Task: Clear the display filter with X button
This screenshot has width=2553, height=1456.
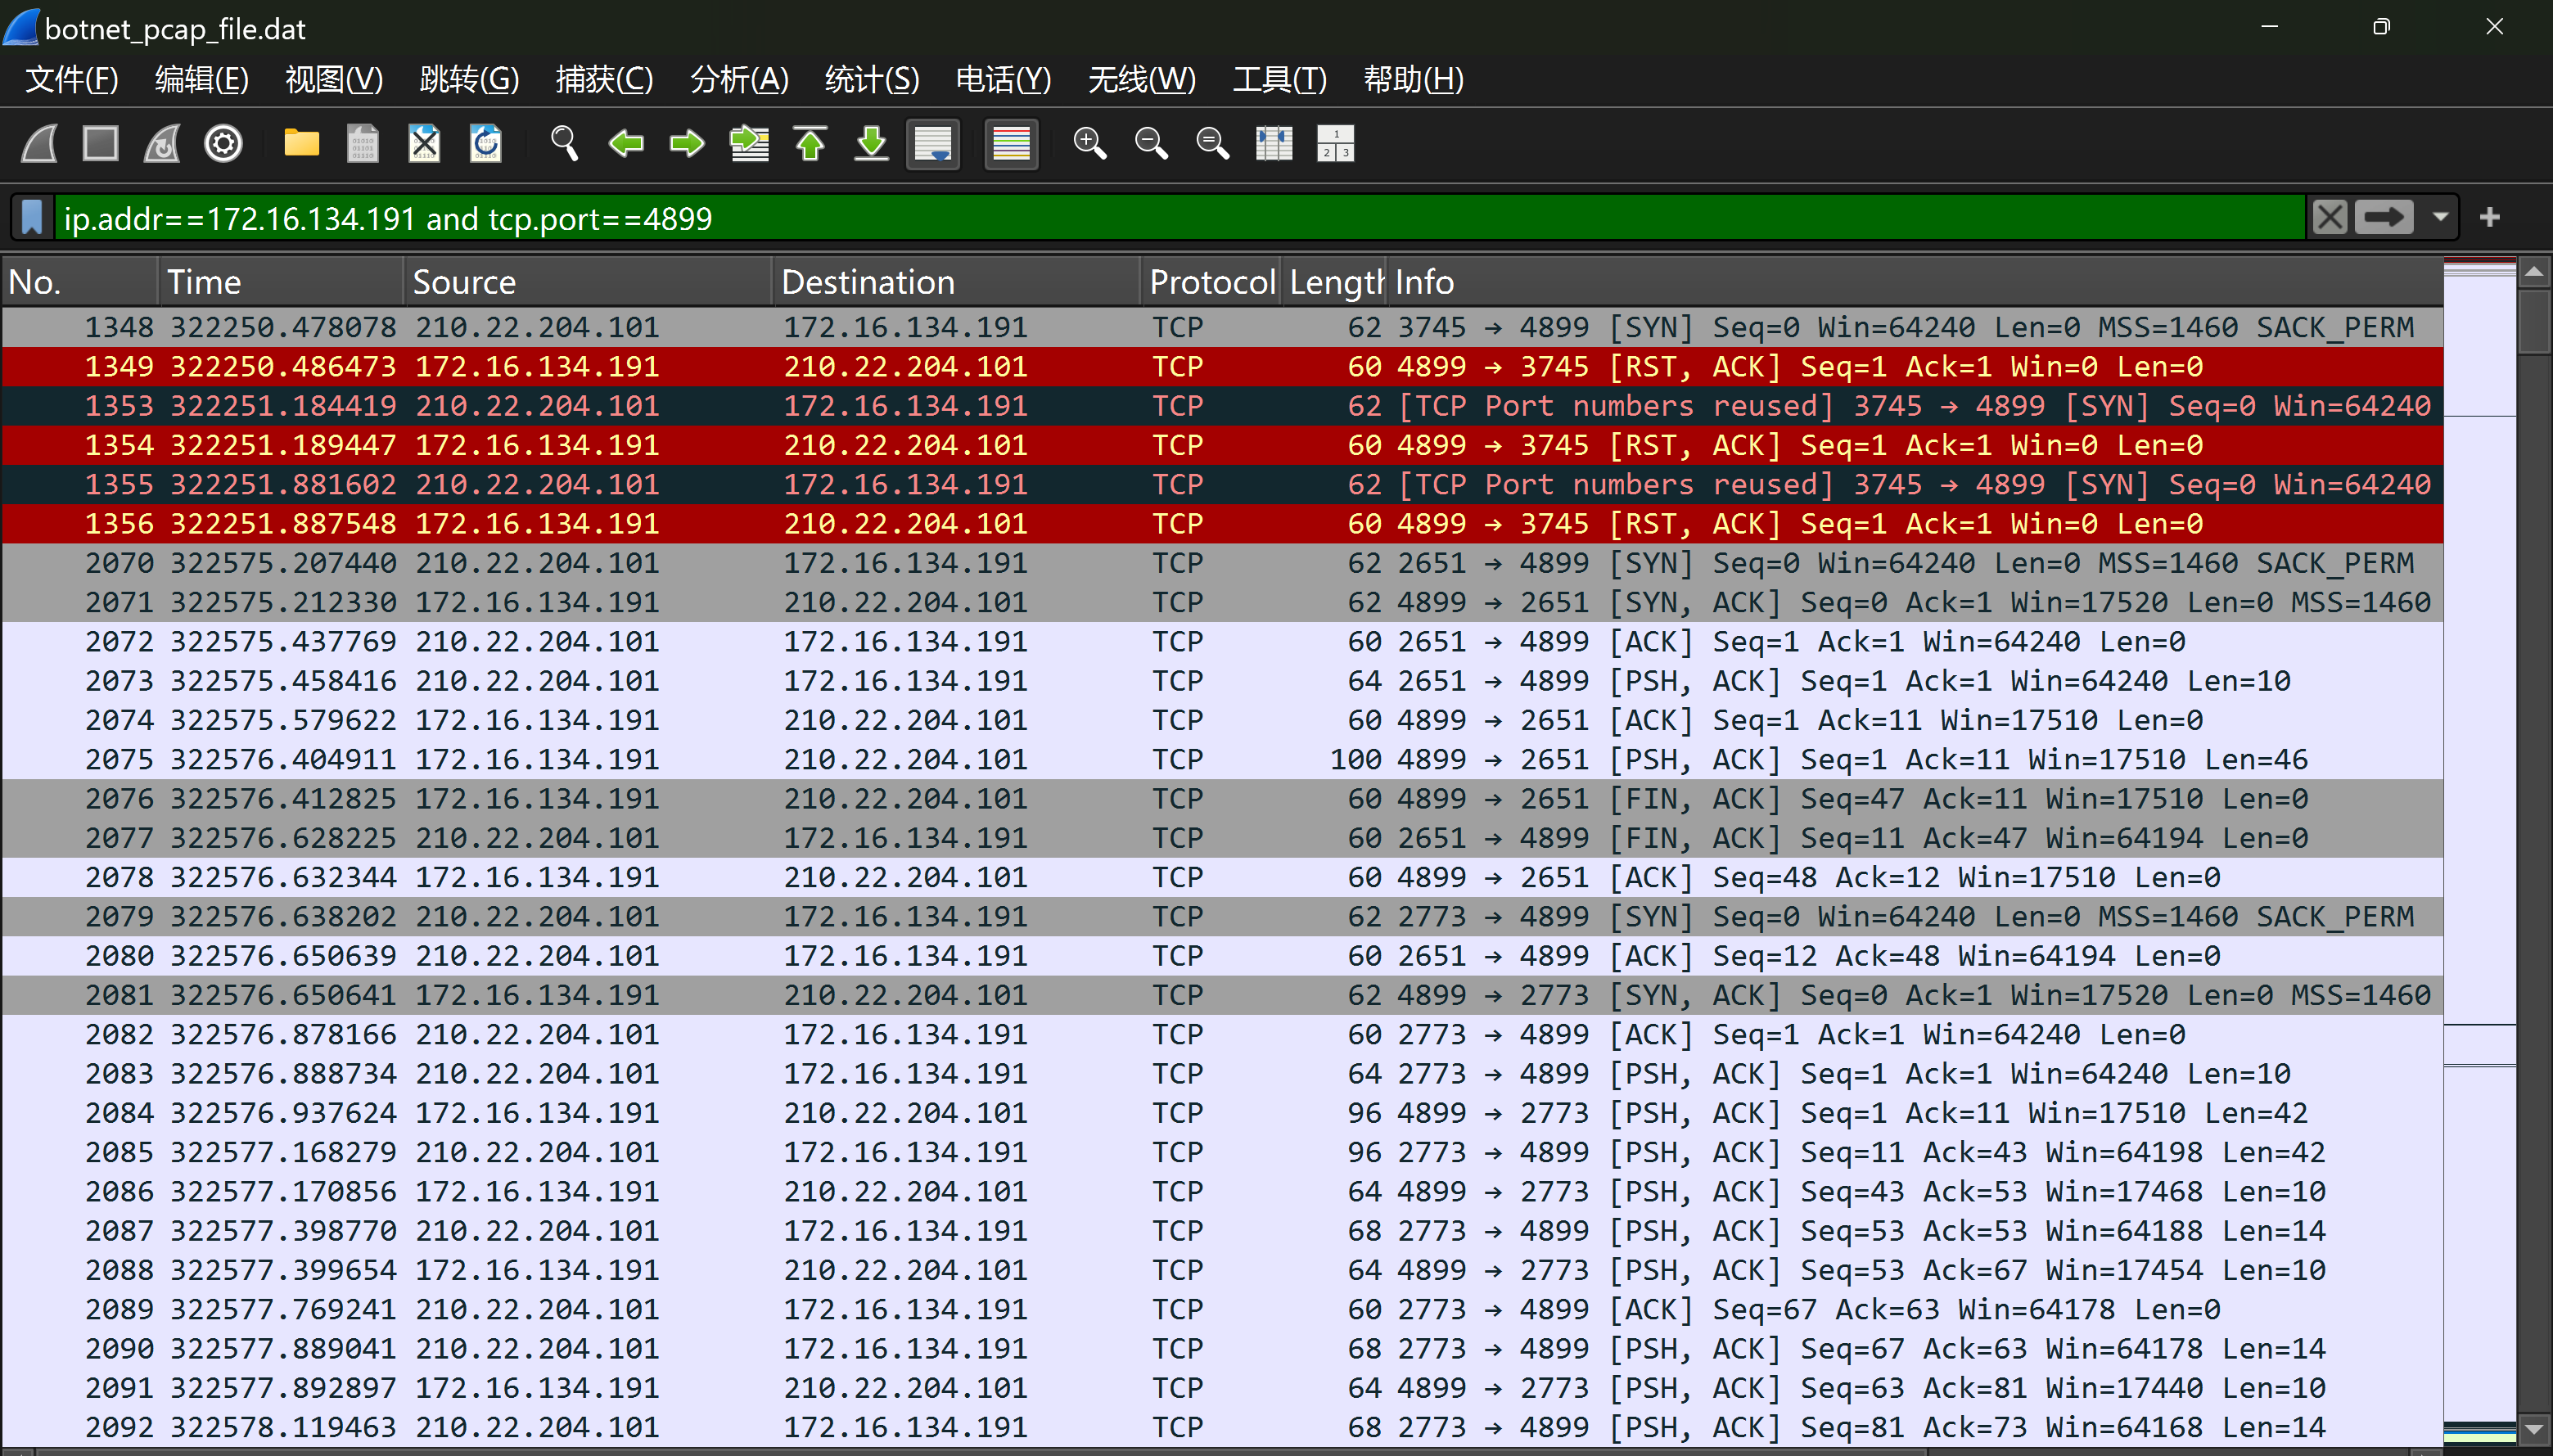Action: (2329, 217)
